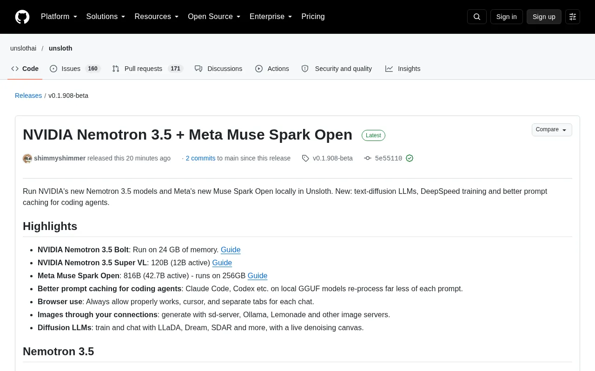Click the Sign in button
This screenshot has height=371, width=595.
point(506,17)
